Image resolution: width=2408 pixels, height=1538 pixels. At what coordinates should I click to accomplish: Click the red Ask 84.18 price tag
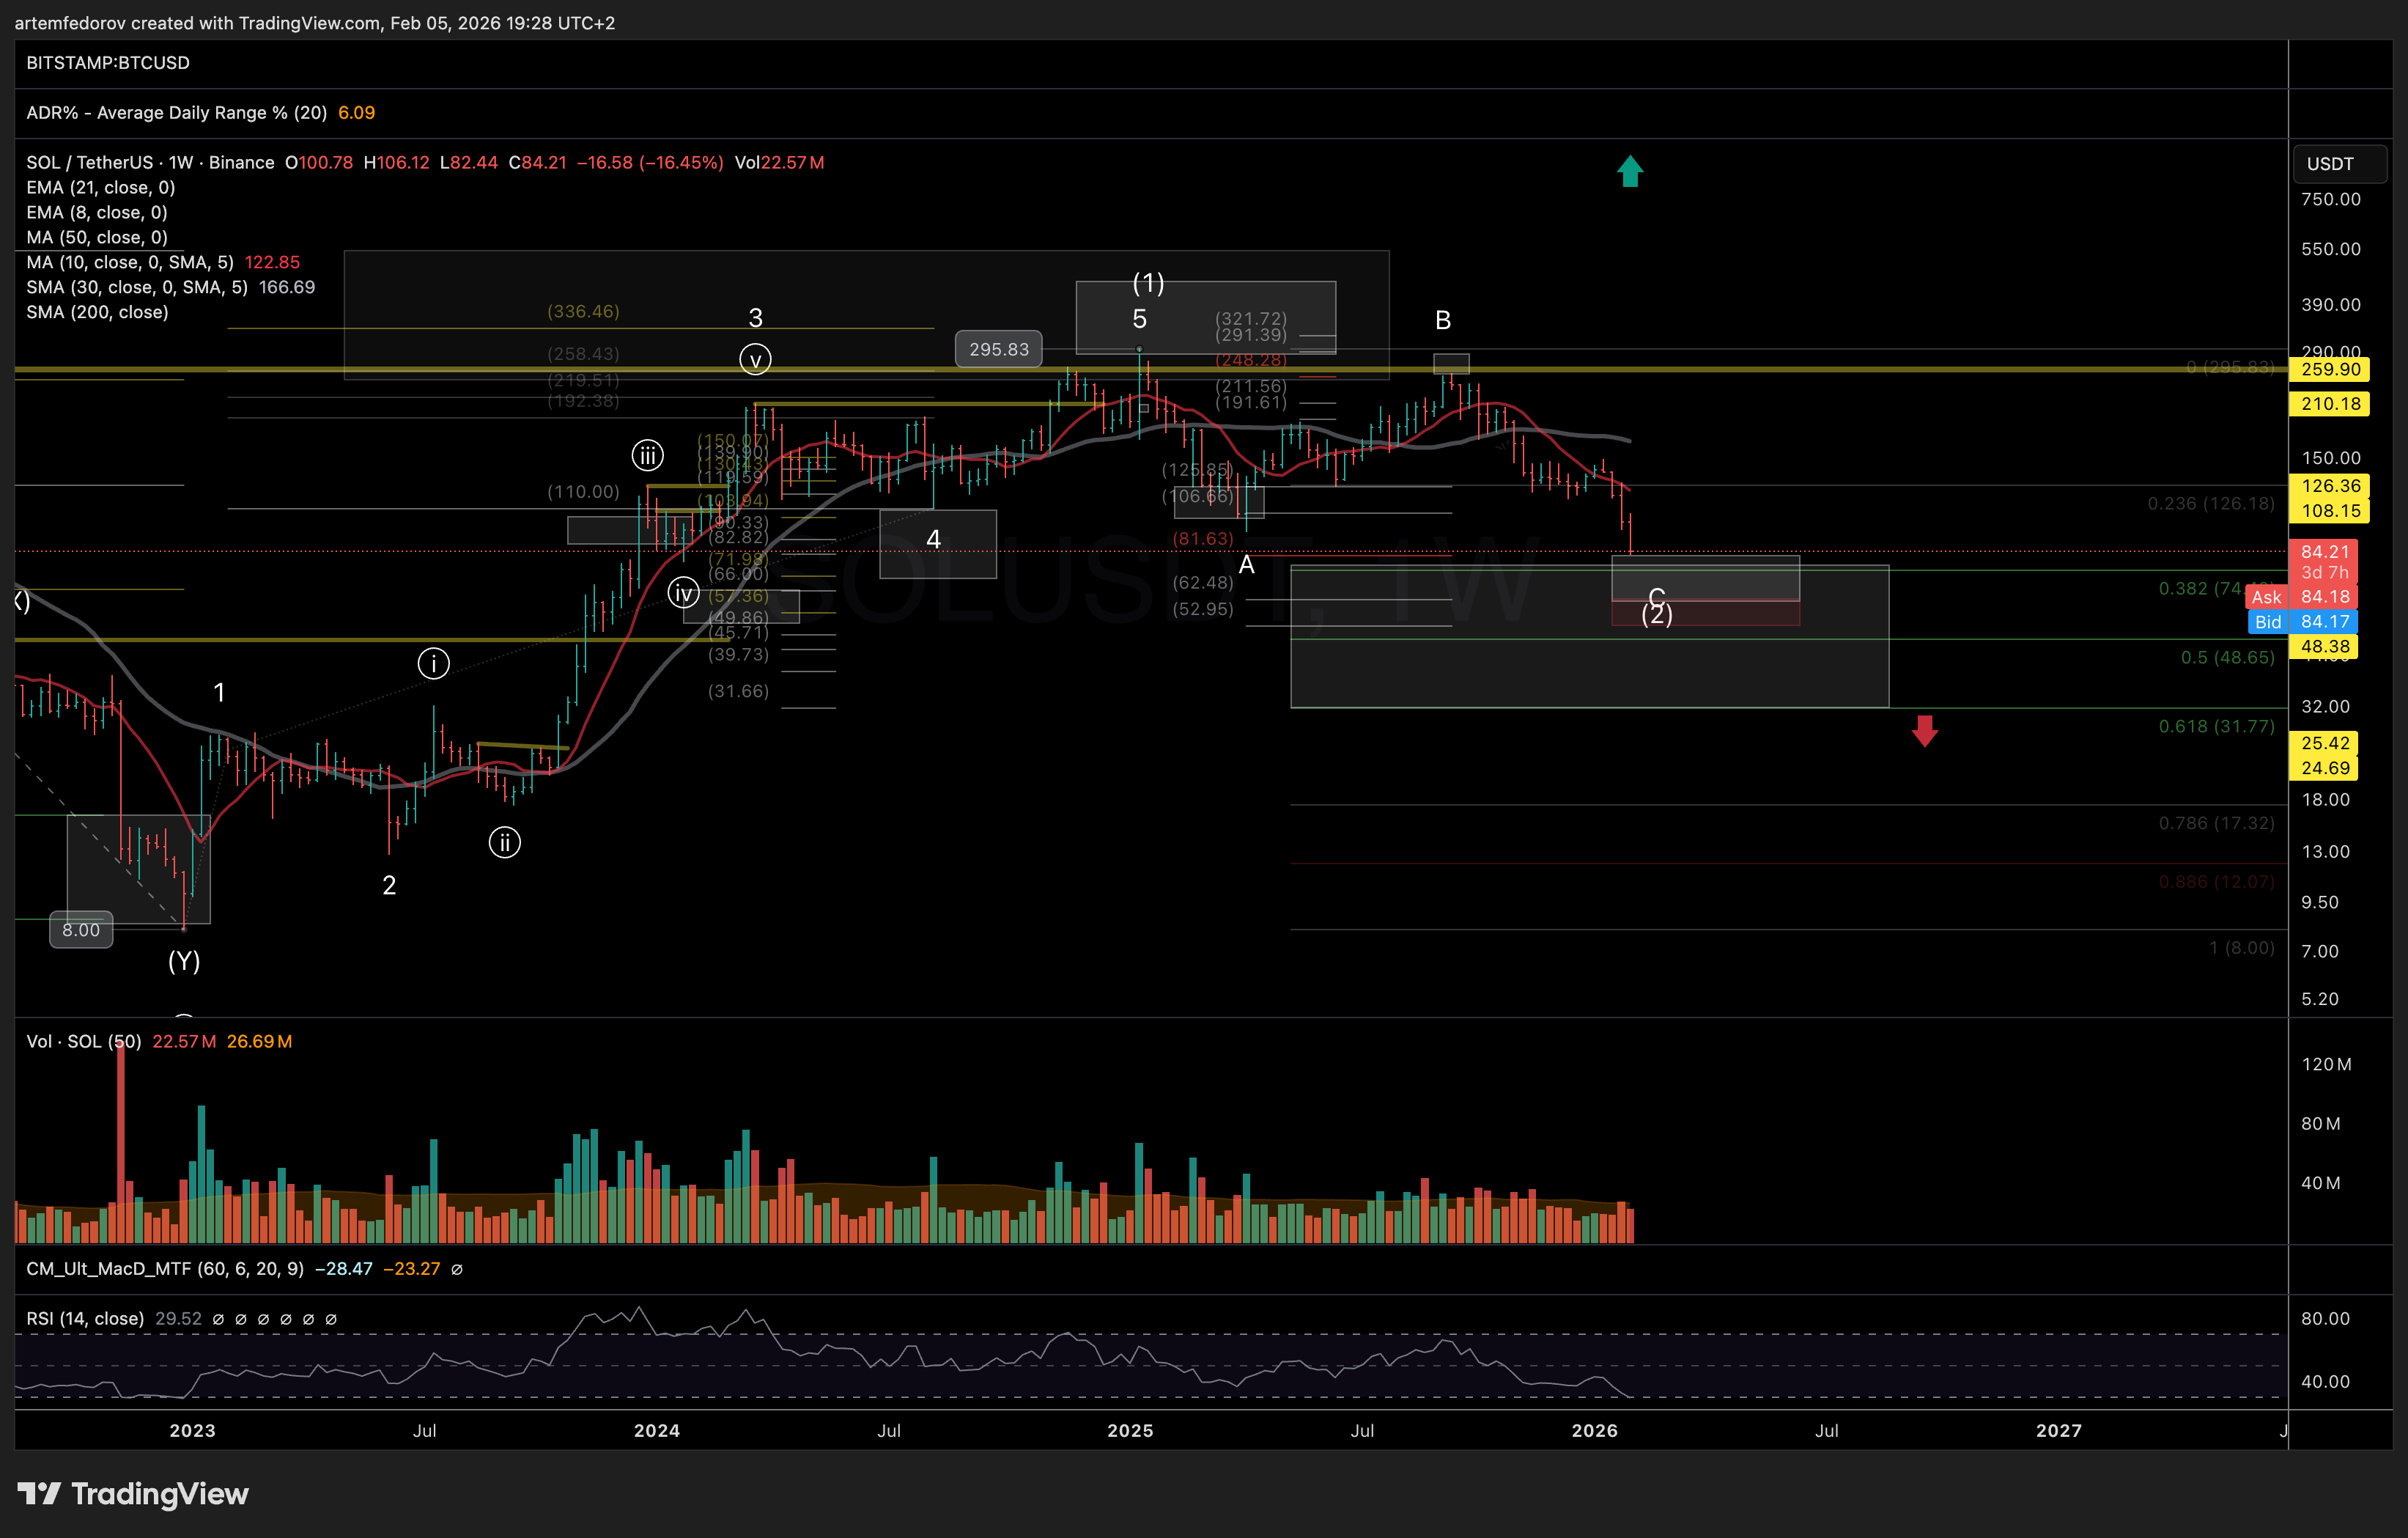tap(2302, 597)
